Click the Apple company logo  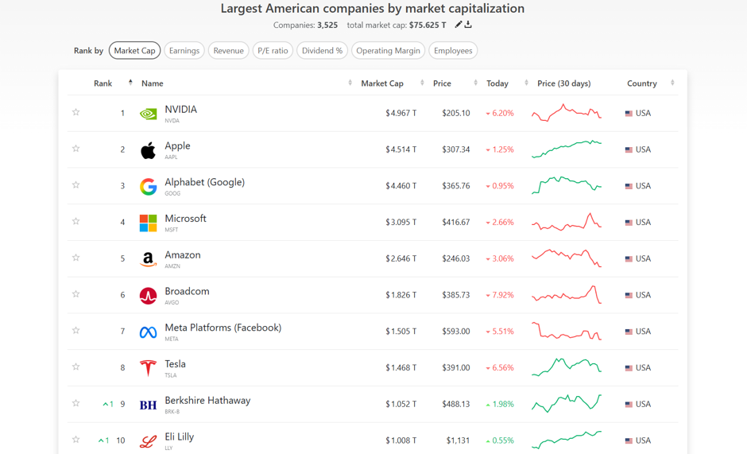(148, 150)
